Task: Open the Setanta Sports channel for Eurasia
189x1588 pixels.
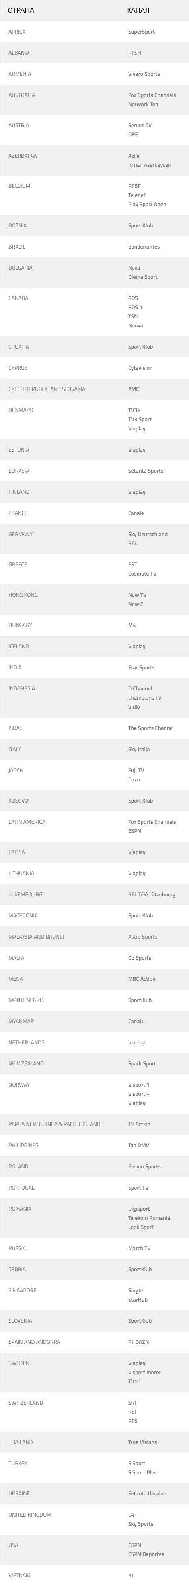Action: 145,471
